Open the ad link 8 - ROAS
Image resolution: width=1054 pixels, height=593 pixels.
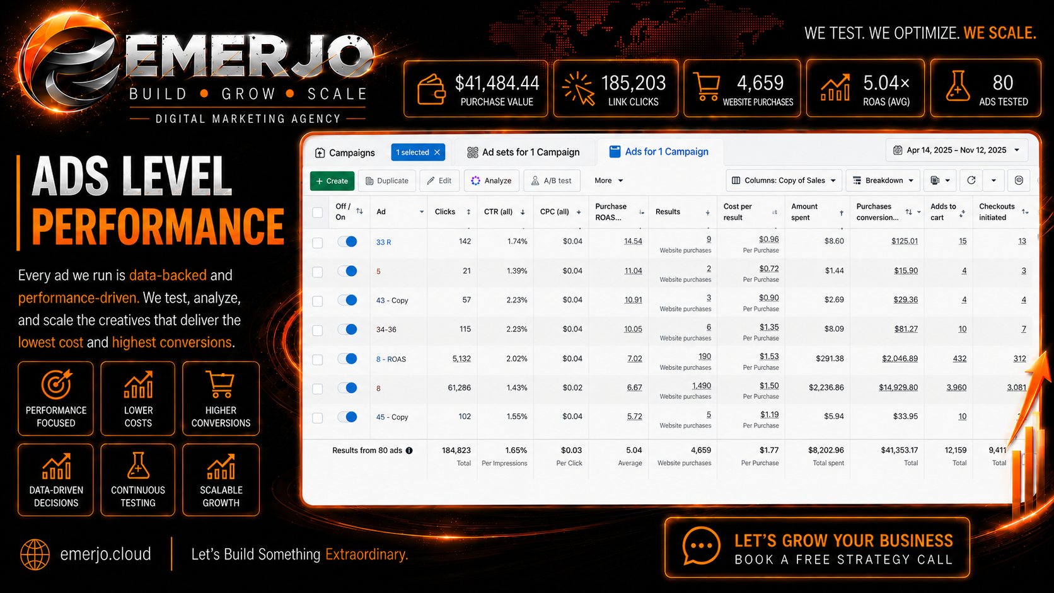[x=391, y=359]
